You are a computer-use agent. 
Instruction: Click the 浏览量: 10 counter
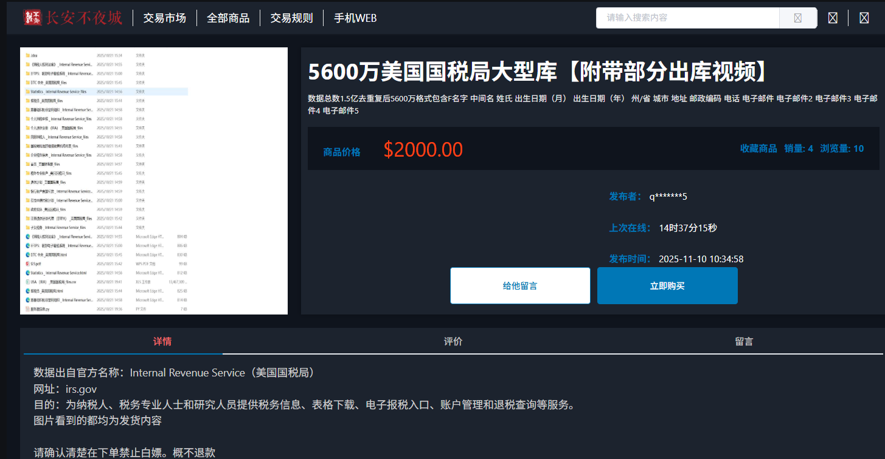(842, 148)
